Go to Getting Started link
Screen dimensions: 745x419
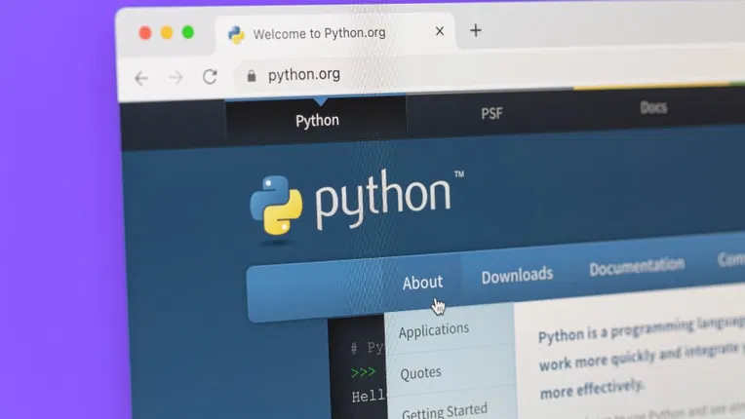pos(444,411)
